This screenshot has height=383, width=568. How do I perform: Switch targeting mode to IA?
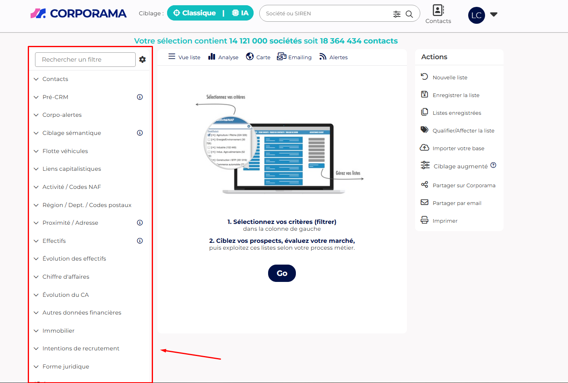pyautogui.click(x=240, y=13)
